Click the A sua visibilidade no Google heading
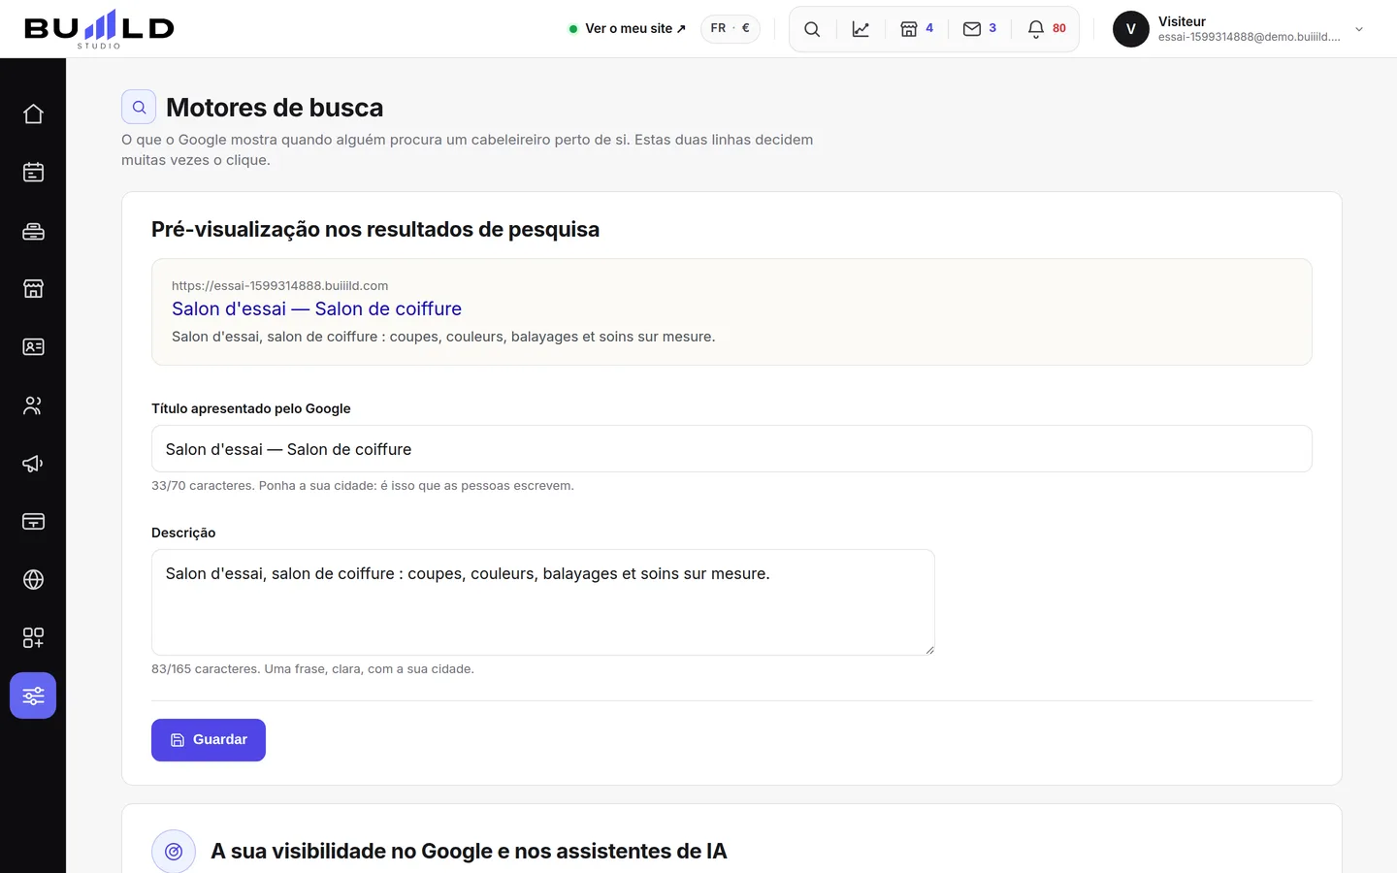The image size is (1397, 873). click(x=469, y=852)
